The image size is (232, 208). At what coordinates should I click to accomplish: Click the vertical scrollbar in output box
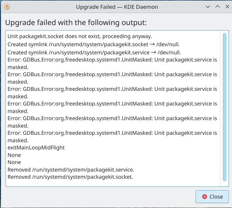[224, 107]
